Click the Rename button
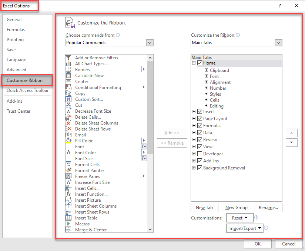This screenshot has height=251, width=305. (268, 208)
